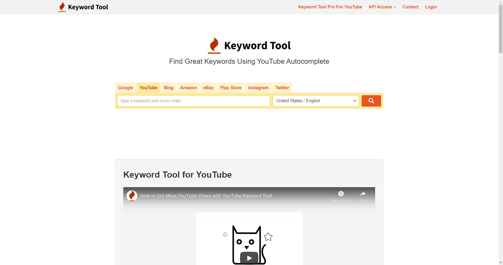Open Keyword Tool Pro For YouTube link
The image size is (503, 265).
pos(330,7)
